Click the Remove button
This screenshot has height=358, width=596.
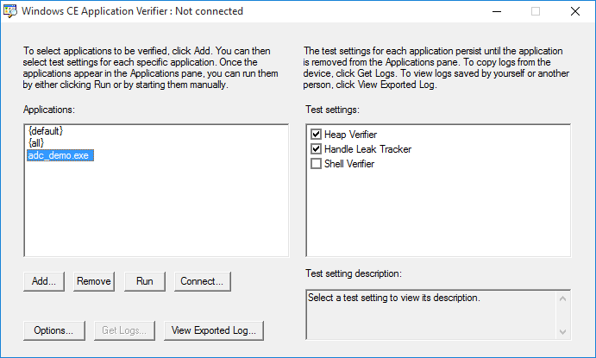click(94, 281)
